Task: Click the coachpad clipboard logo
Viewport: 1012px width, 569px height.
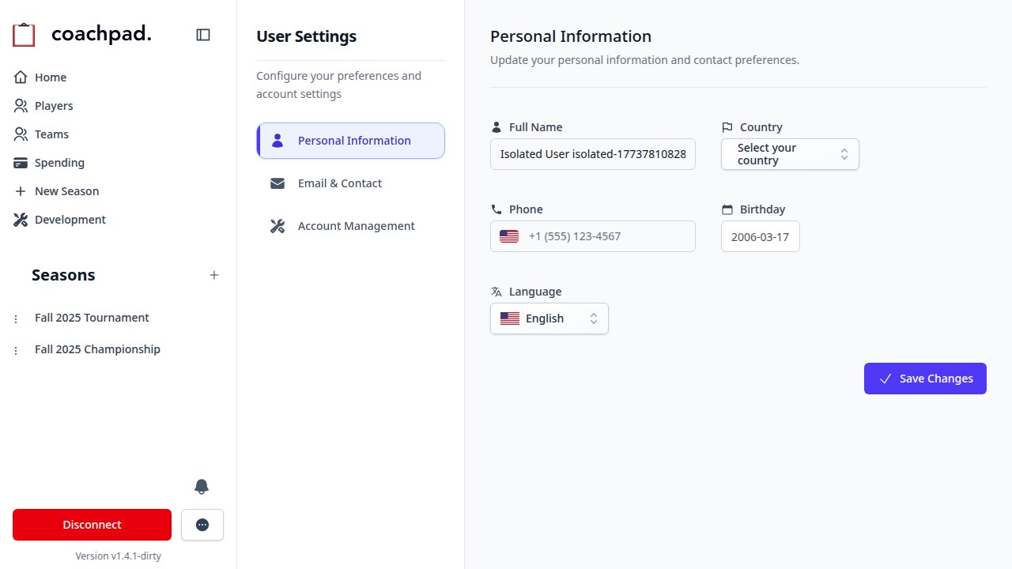Action: pos(25,35)
